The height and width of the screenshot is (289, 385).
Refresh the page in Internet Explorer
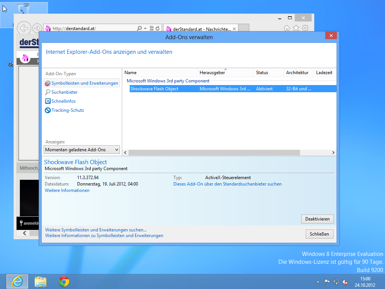pos(158,29)
